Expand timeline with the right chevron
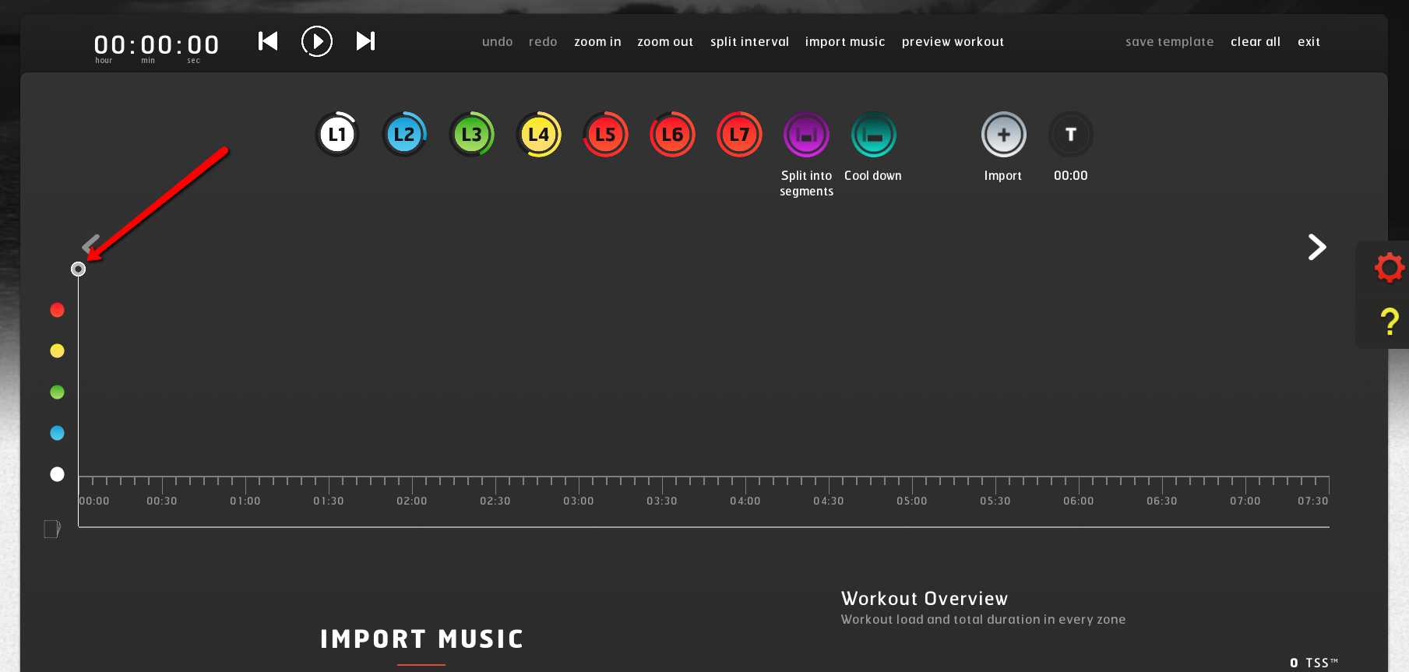 1316,247
